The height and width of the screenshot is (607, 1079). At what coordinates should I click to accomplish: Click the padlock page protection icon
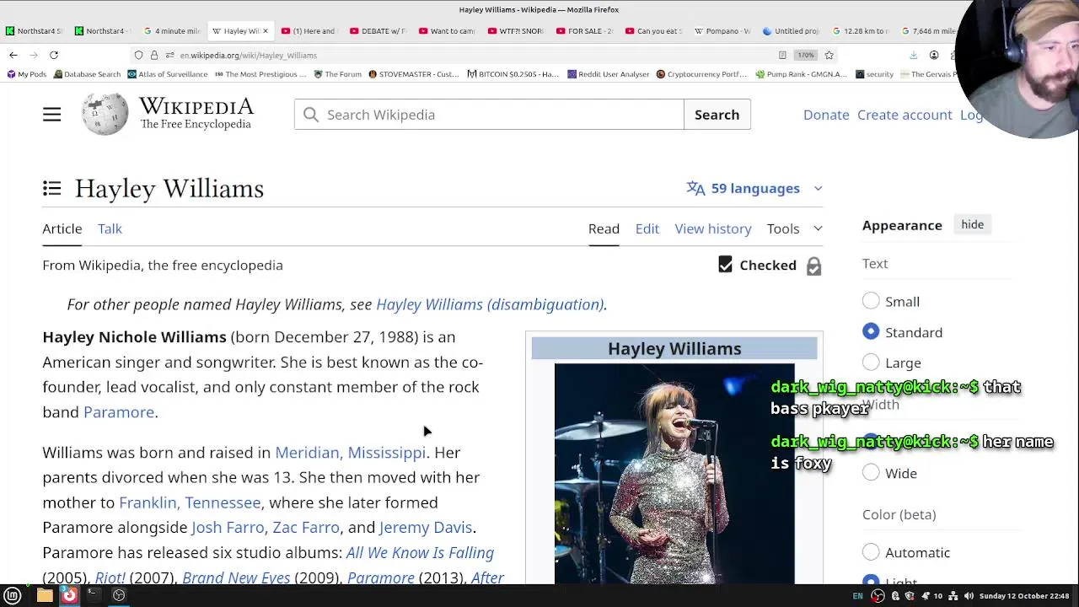pyautogui.click(x=813, y=266)
